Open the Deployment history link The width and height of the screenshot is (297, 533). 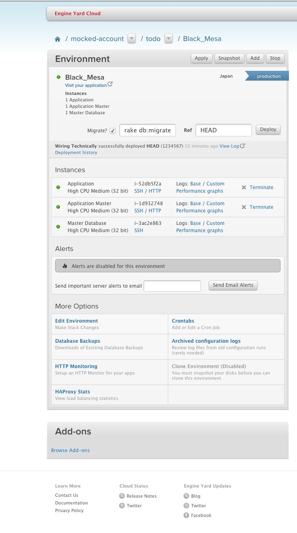click(x=76, y=152)
